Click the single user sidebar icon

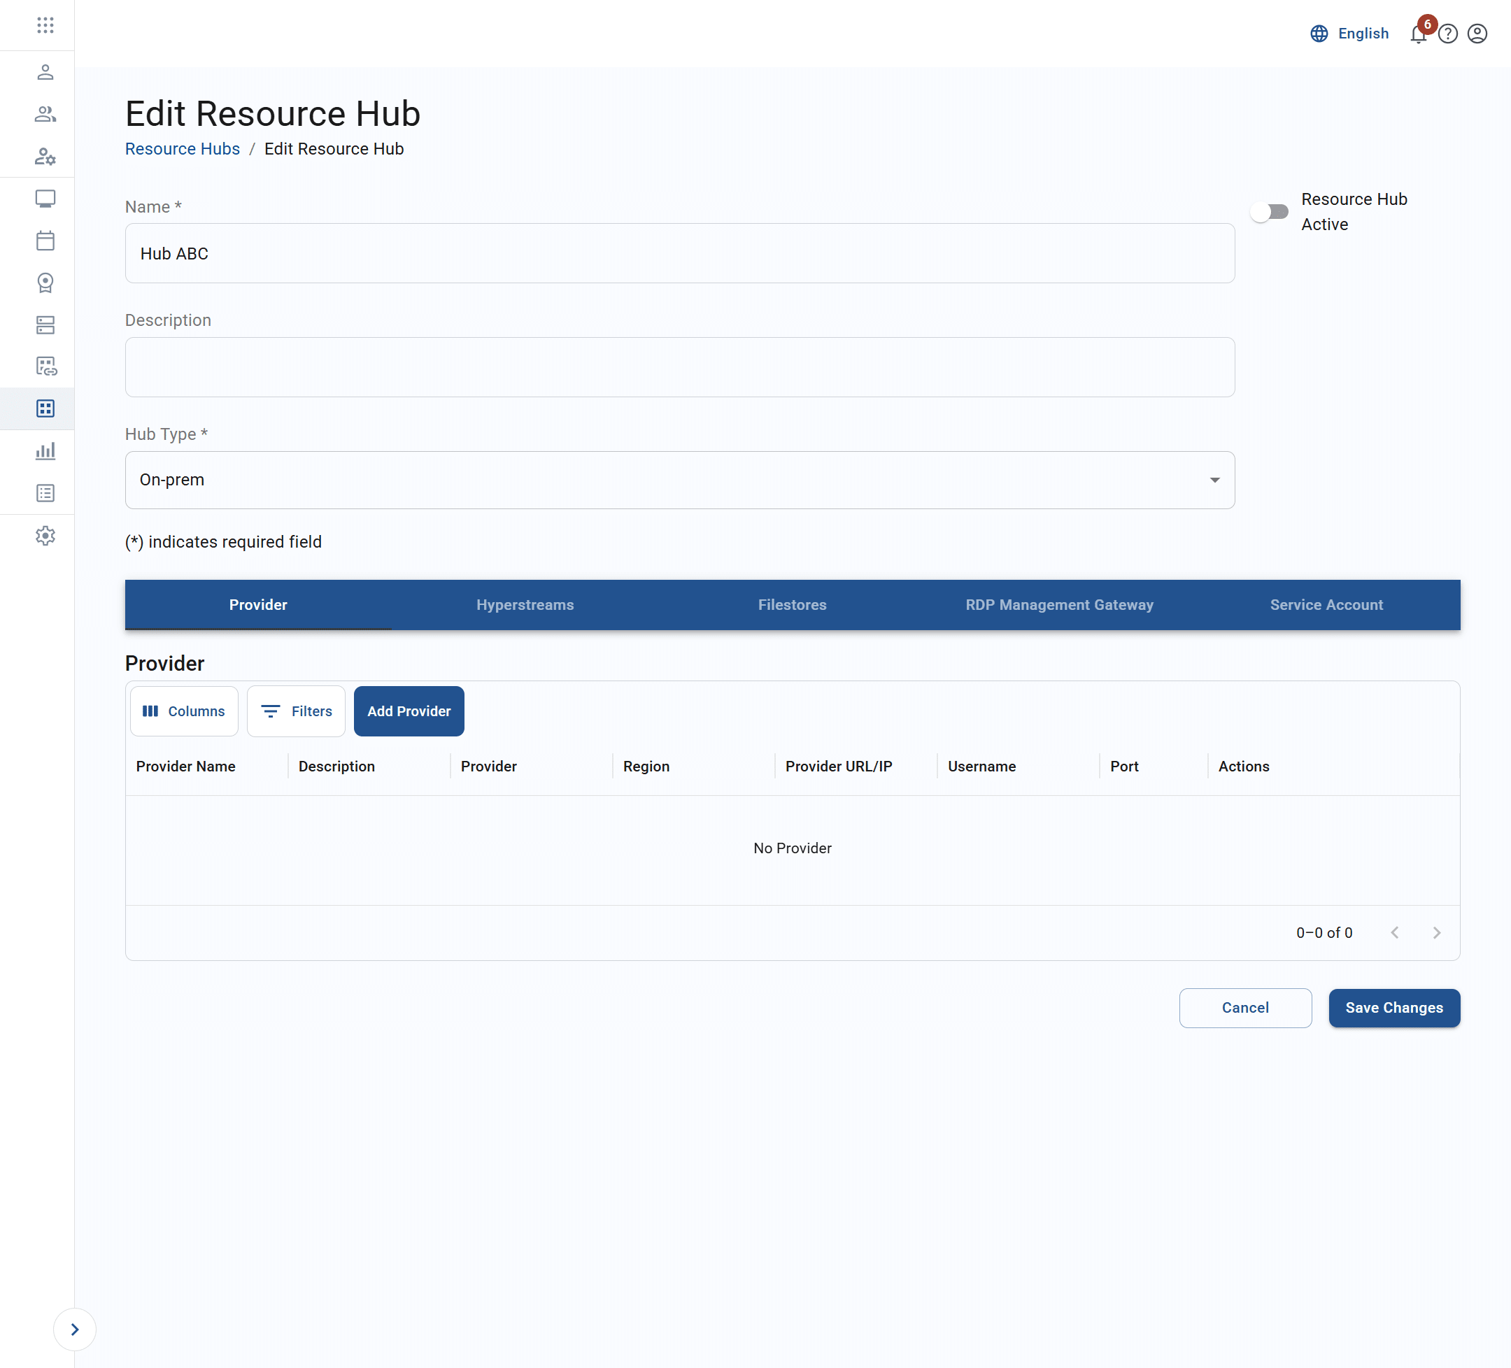pyautogui.click(x=45, y=72)
